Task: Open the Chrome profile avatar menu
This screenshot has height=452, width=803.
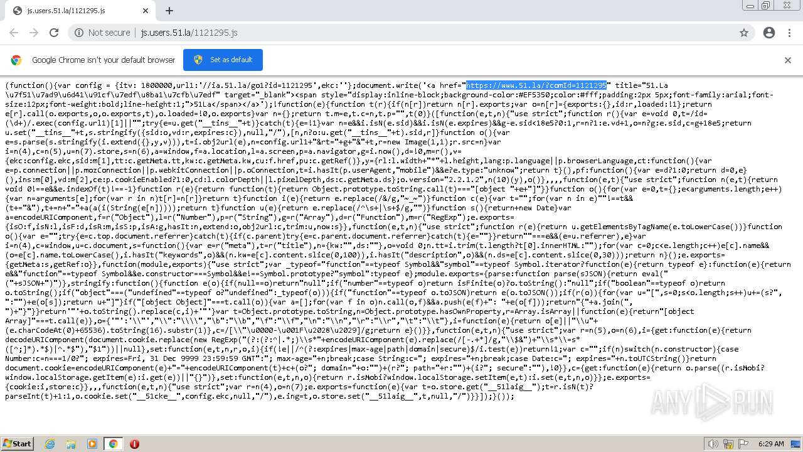Action: (768, 33)
